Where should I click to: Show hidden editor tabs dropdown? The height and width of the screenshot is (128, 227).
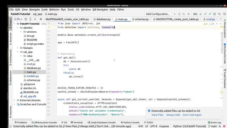point(221,19)
